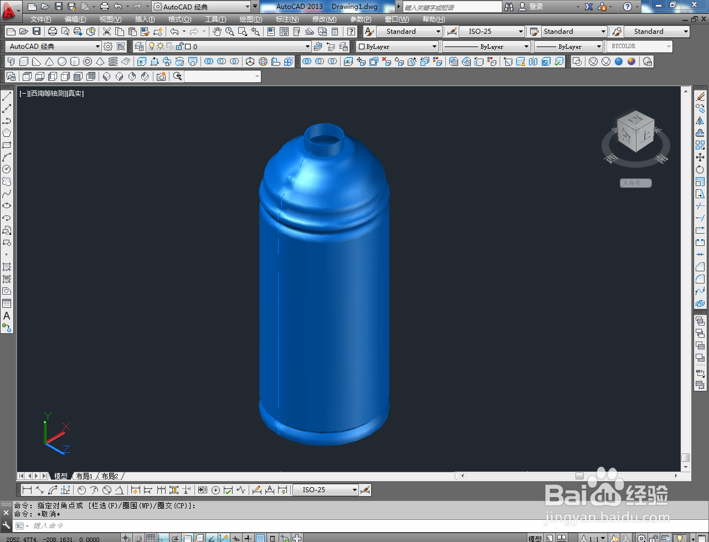The image size is (709, 542).
Task: Open Layer Properties Manager icon
Action: click(140, 47)
